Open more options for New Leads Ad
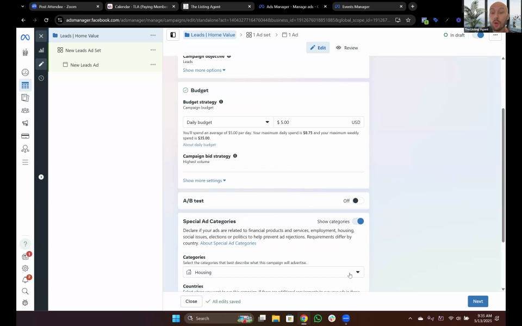The height and width of the screenshot is (326, 522). pos(153,65)
